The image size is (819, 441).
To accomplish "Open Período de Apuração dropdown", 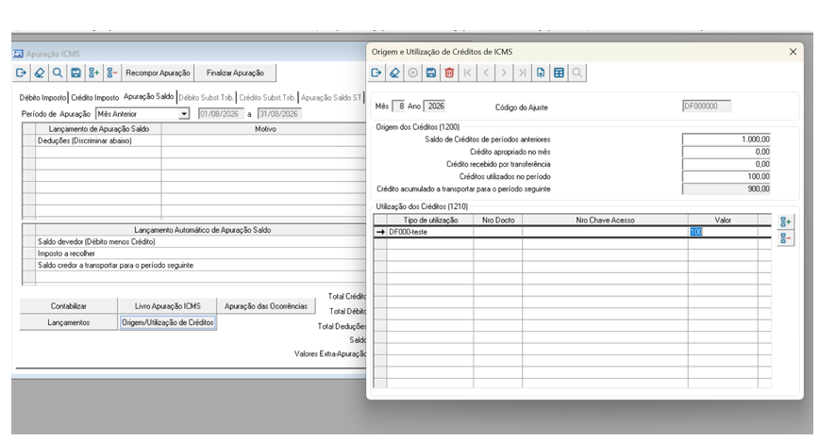I will pyautogui.click(x=184, y=114).
